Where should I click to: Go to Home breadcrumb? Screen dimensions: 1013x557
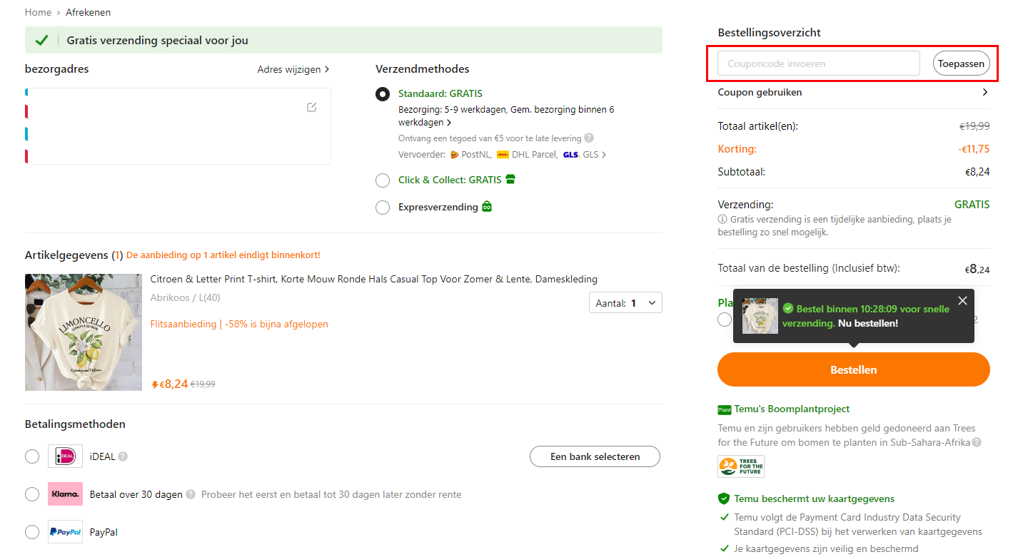click(38, 12)
